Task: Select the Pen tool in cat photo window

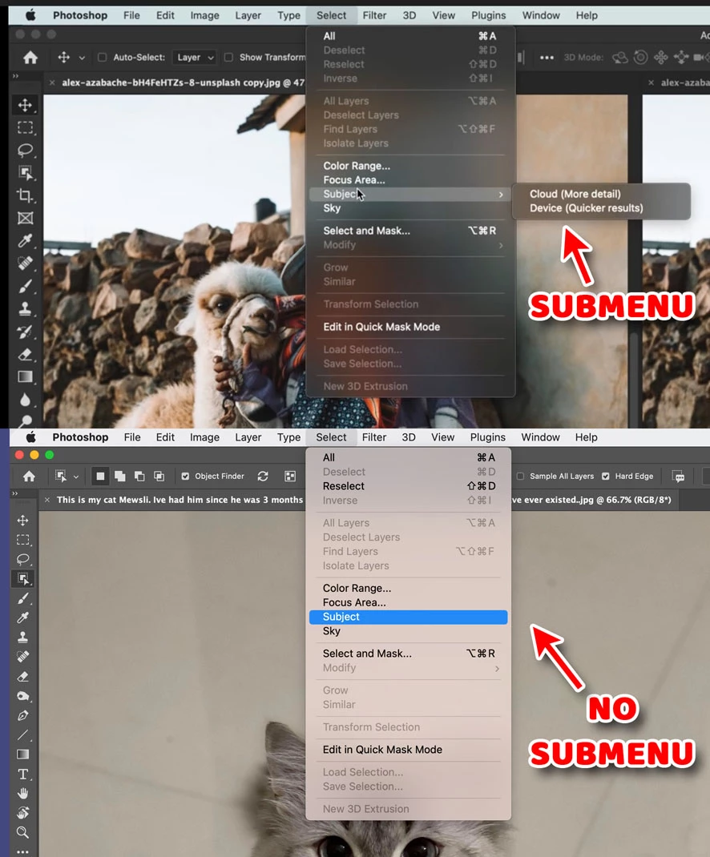Action: pyautogui.click(x=23, y=715)
